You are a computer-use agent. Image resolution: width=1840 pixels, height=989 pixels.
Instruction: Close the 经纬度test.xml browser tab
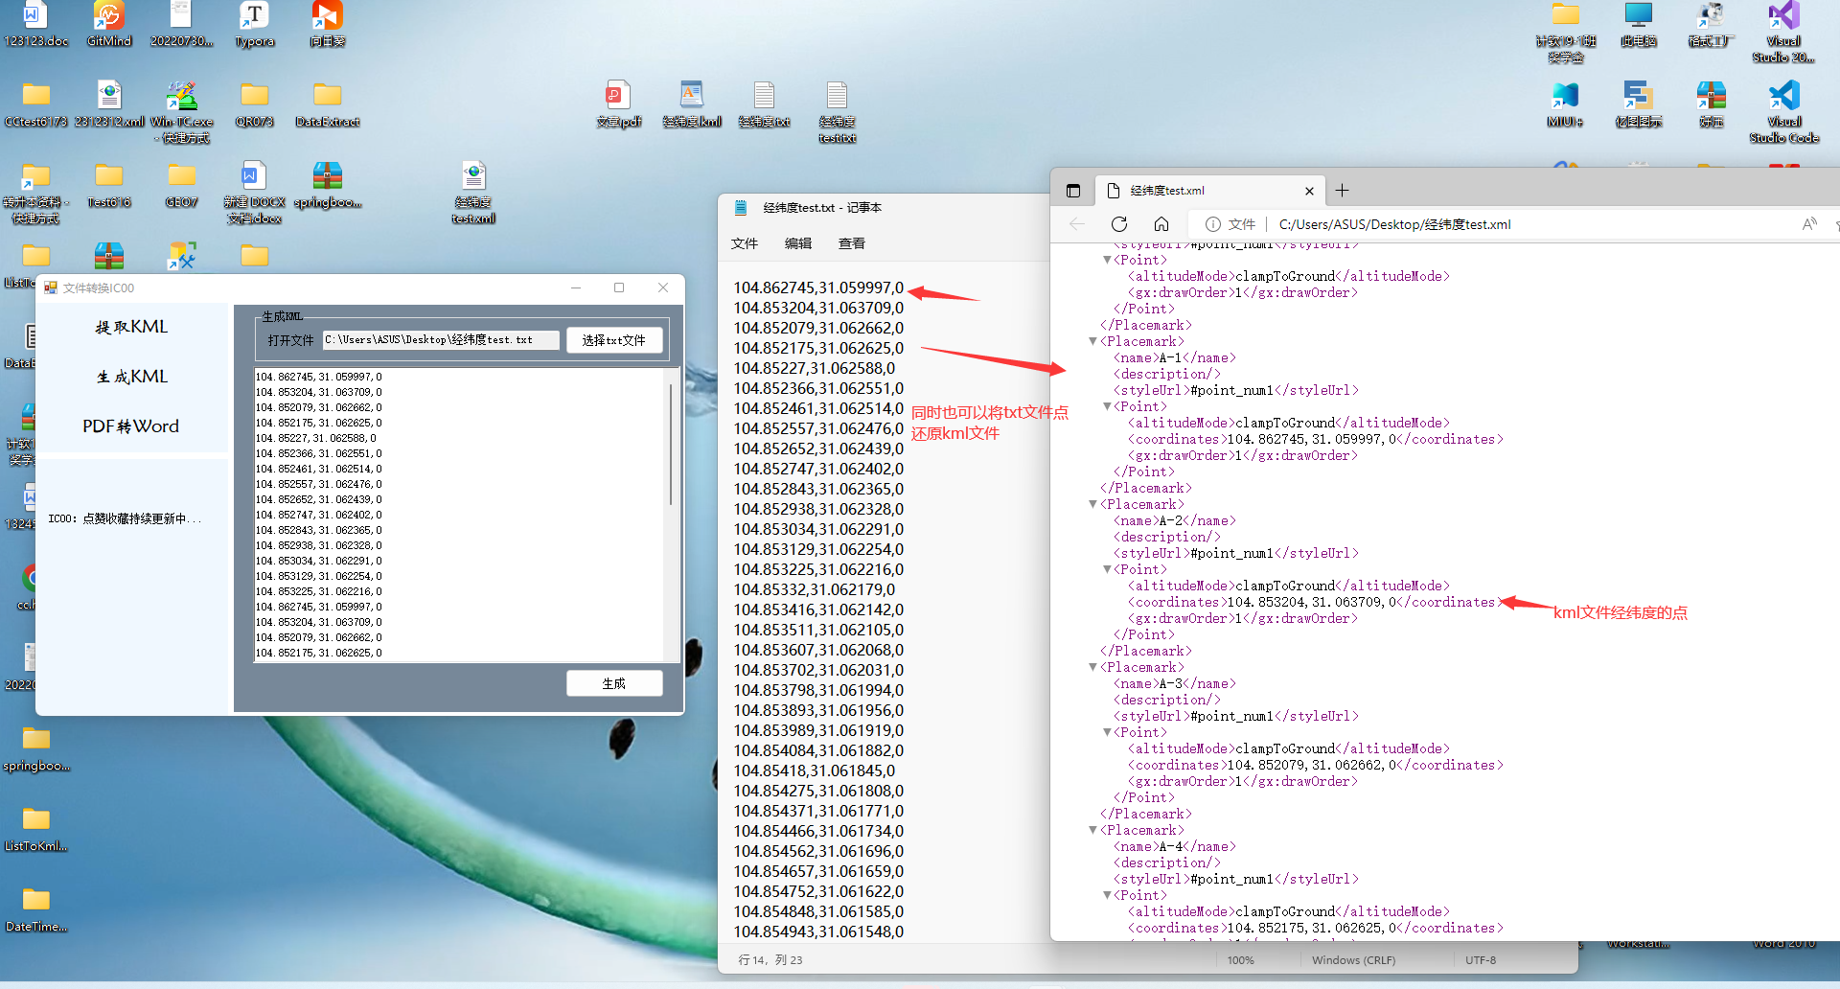pos(1310,191)
